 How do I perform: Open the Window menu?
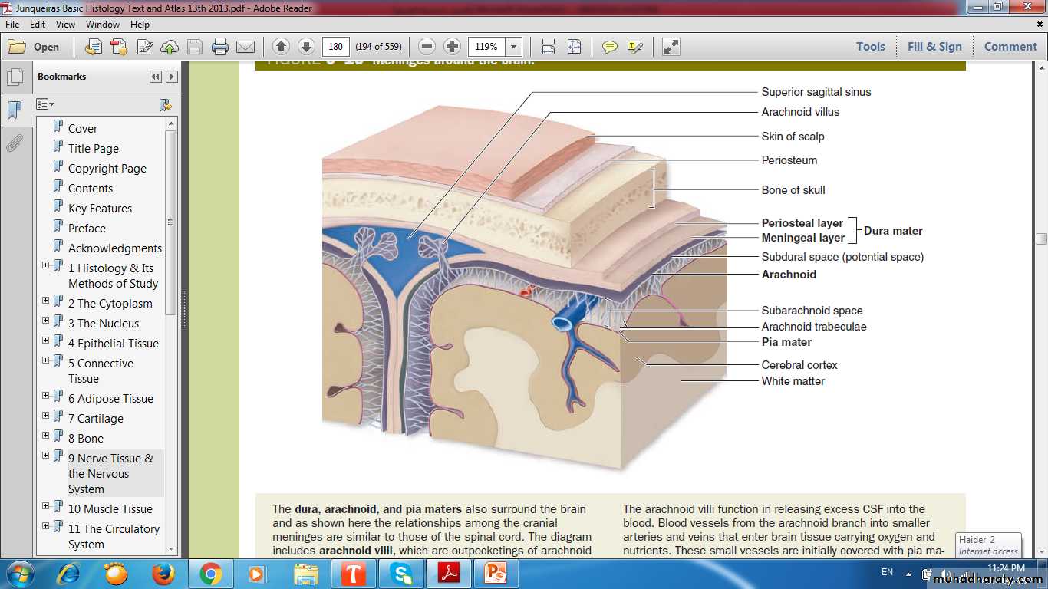103,25
